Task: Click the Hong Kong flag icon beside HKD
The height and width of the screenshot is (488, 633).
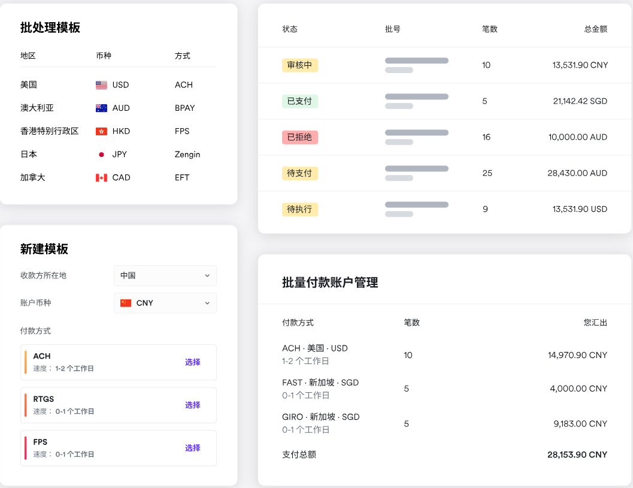Action: pyautogui.click(x=101, y=131)
